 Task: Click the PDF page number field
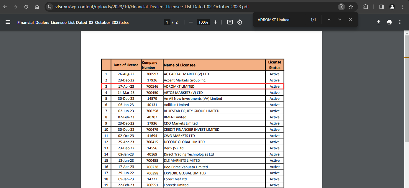click(167, 22)
